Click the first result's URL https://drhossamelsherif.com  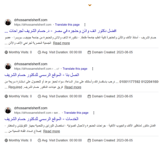click(x=33, y=25)
